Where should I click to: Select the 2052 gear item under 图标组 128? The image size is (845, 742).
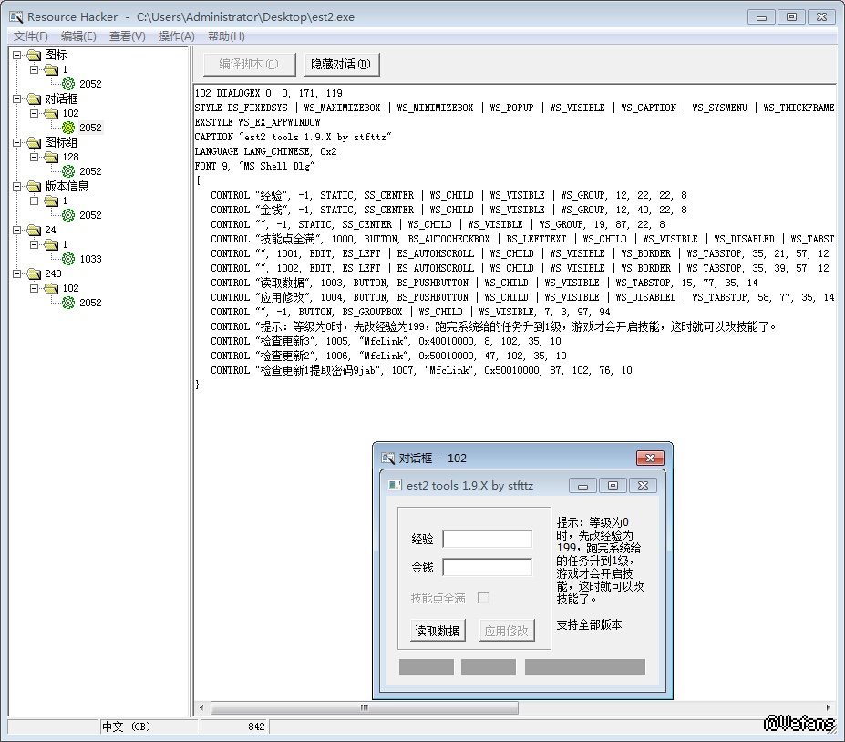click(x=89, y=171)
